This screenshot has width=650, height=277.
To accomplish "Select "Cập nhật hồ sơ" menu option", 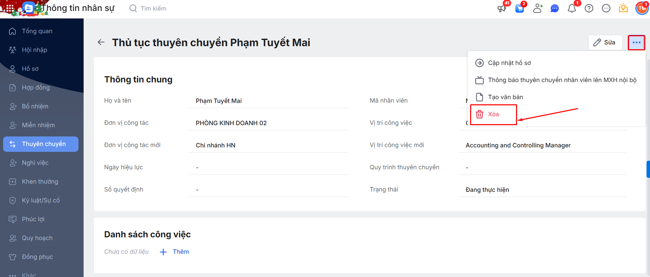I will 509,63.
